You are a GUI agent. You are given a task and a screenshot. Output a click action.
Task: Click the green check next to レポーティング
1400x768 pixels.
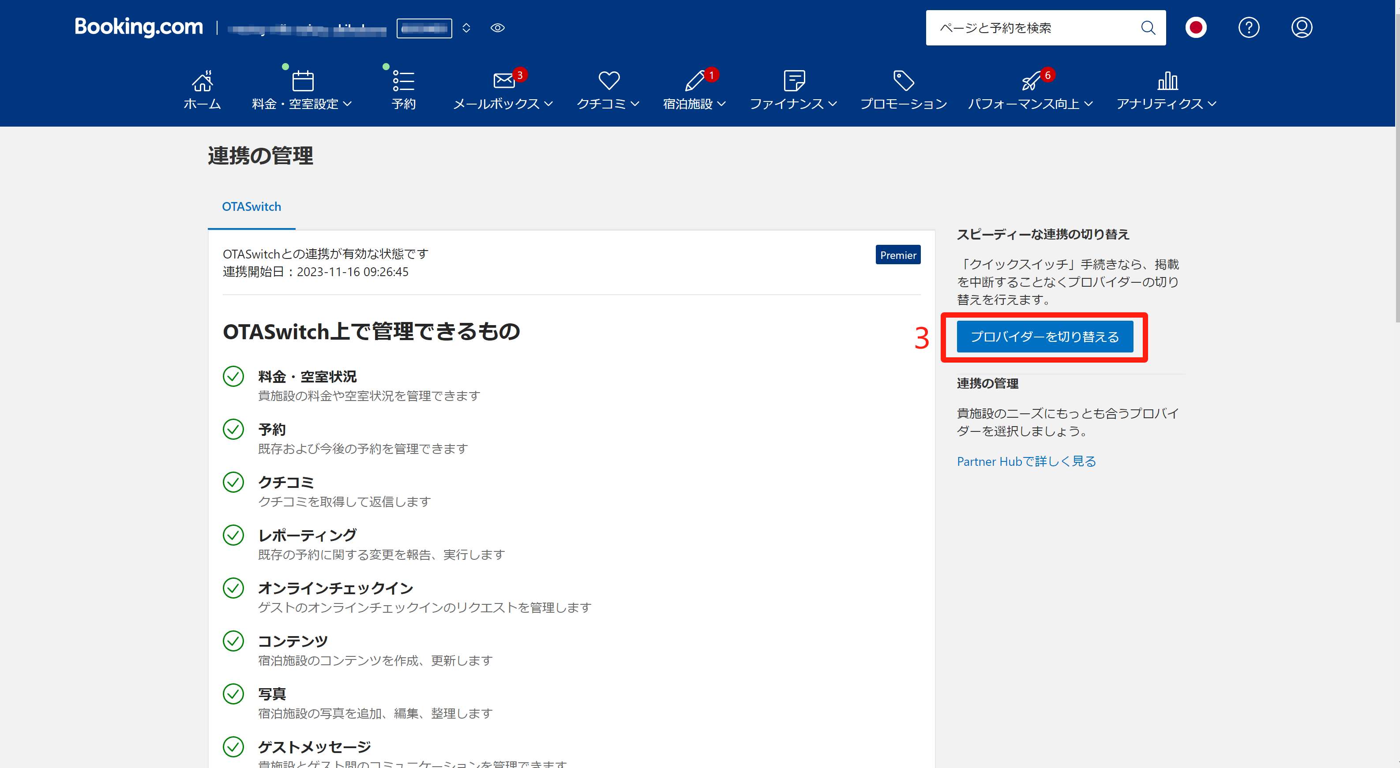pos(233,535)
